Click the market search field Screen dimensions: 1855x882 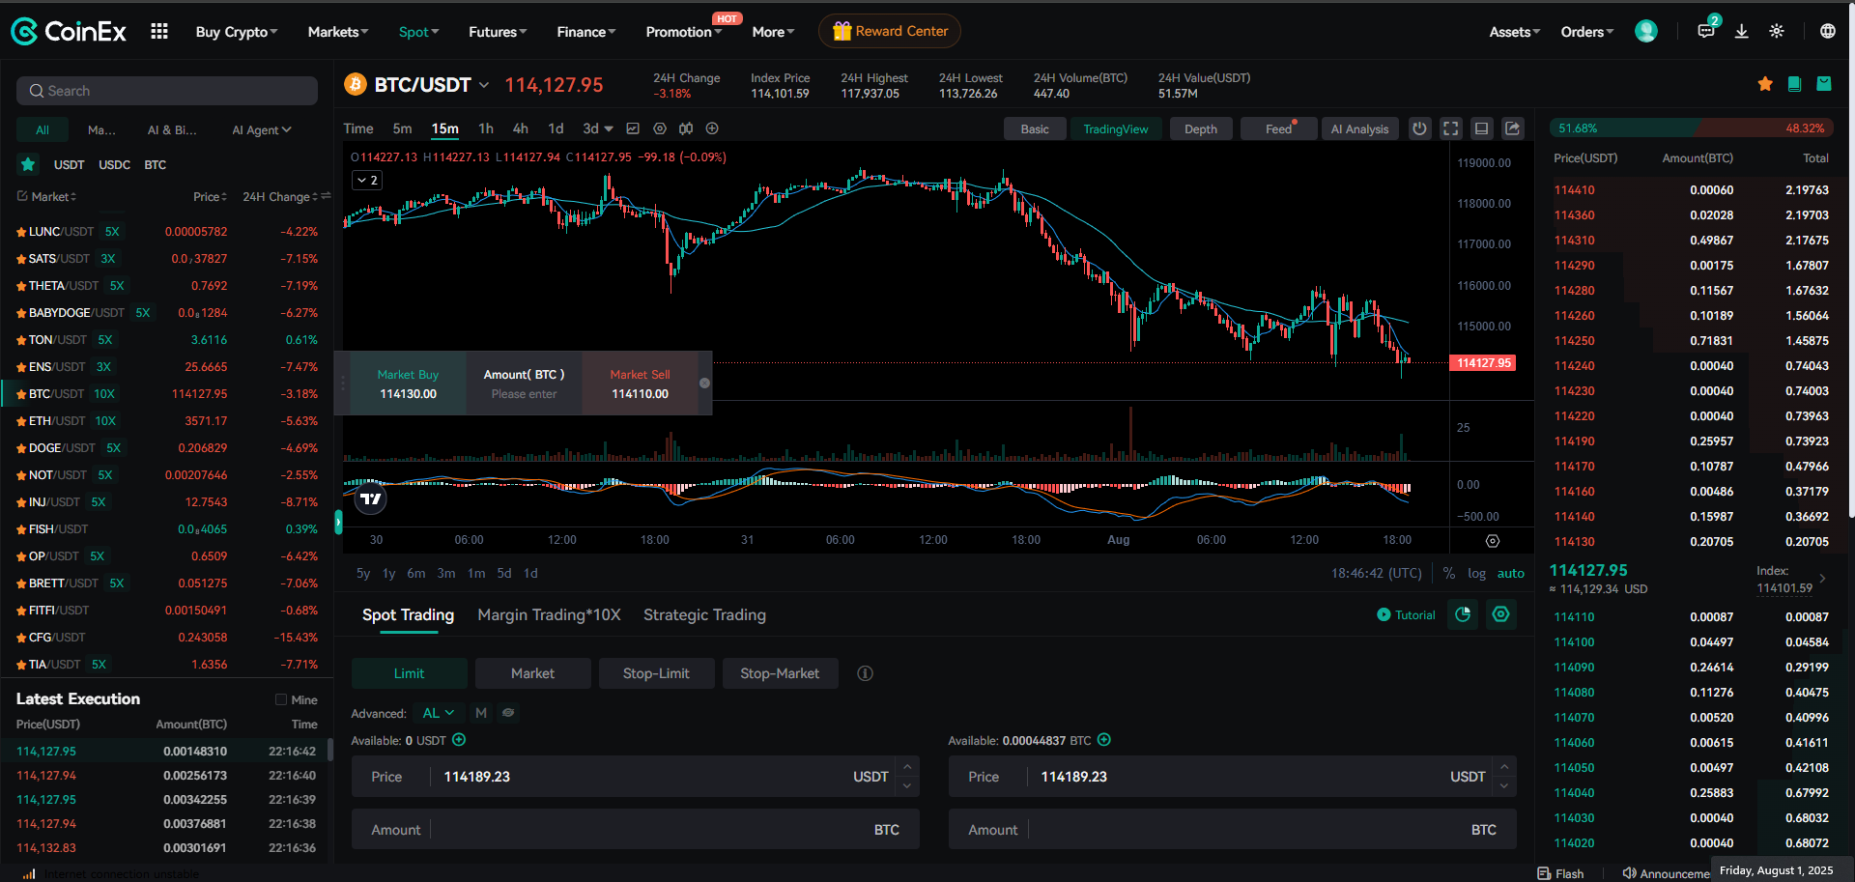point(167,91)
